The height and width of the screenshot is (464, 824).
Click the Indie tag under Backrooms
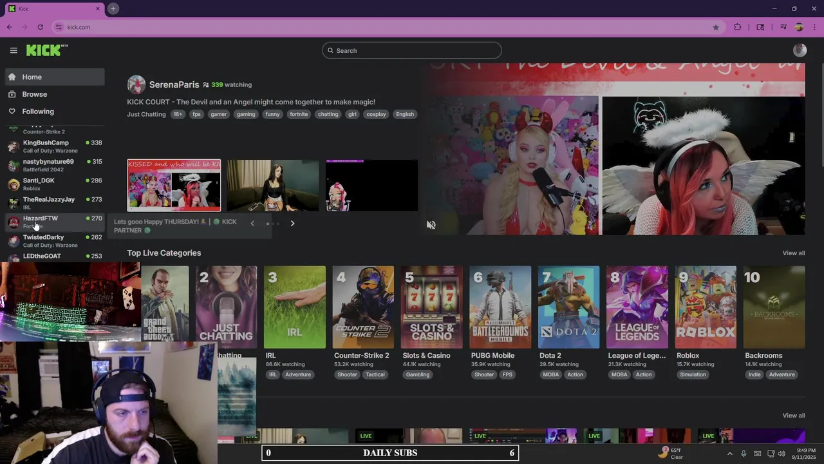754,374
